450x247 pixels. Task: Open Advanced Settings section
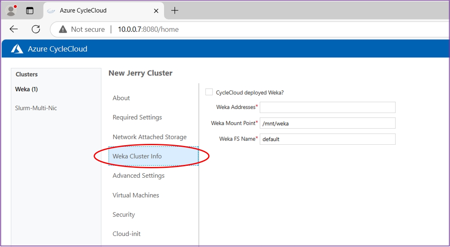(x=139, y=176)
